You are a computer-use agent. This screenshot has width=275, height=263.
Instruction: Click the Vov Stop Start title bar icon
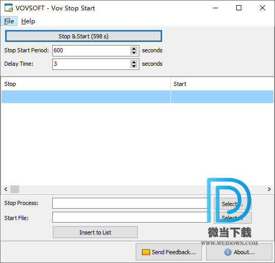[9, 8]
